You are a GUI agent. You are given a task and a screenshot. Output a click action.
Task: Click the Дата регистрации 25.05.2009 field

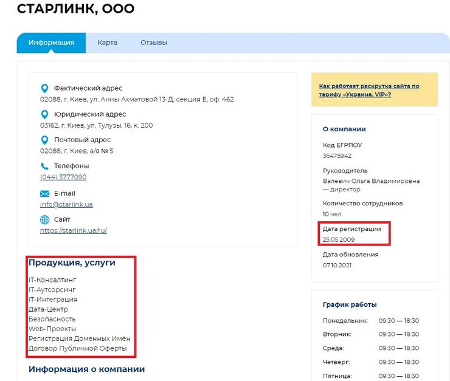pyautogui.click(x=352, y=234)
